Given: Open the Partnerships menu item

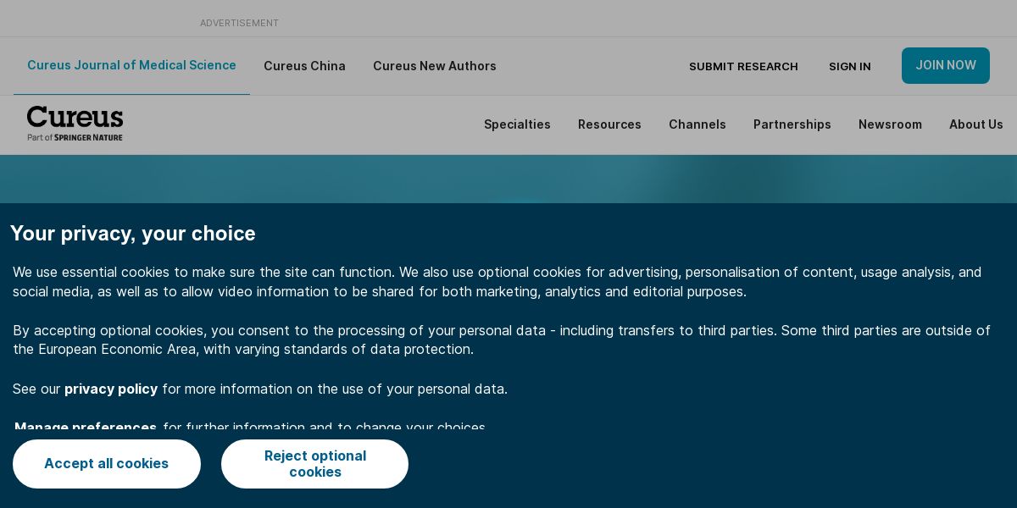Looking at the screenshot, I should (792, 124).
